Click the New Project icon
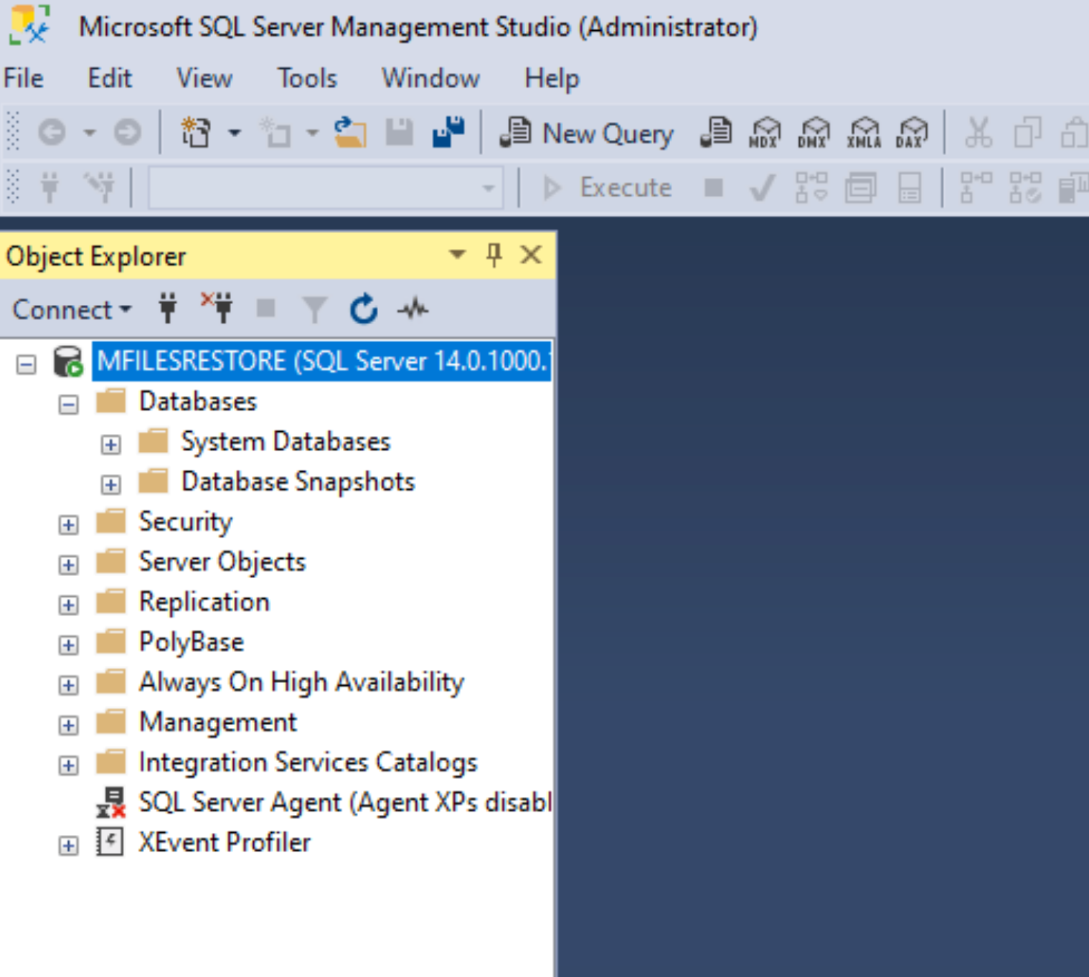Viewport: 1089px width, 977px height. [196, 133]
